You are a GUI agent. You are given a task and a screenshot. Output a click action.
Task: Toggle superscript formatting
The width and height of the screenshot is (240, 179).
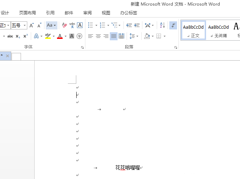pos(26,36)
